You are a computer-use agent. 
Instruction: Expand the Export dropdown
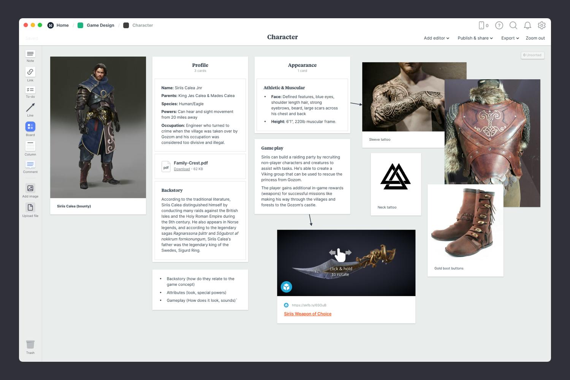click(x=510, y=38)
